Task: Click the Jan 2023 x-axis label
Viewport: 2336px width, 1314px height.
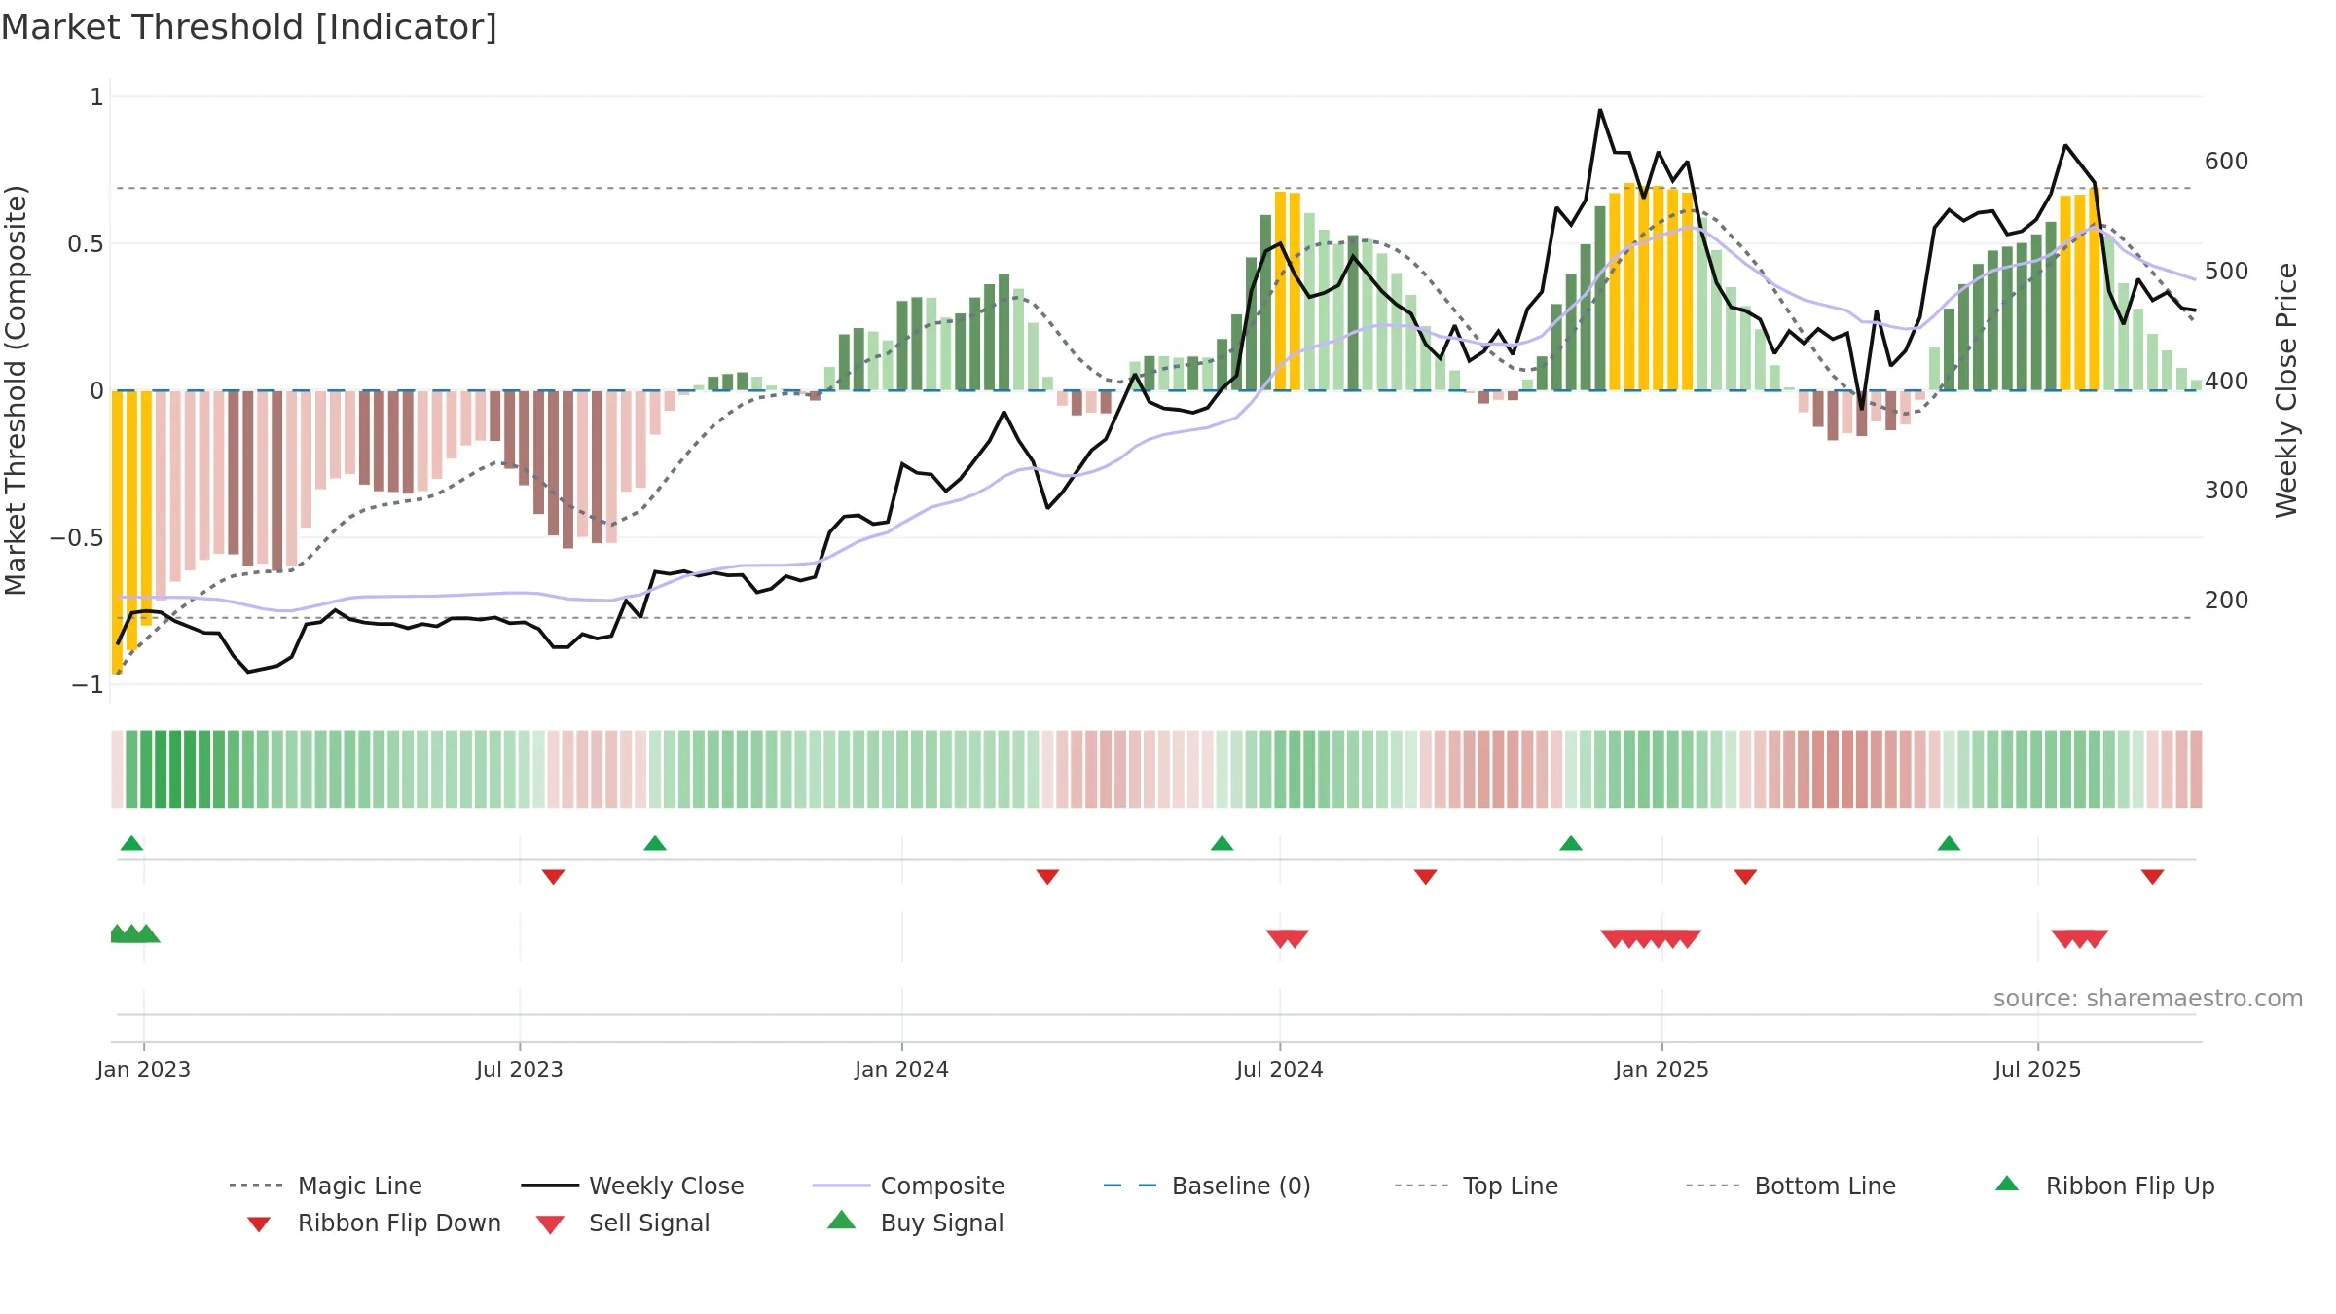Action: pyautogui.click(x=144, y=1069)
